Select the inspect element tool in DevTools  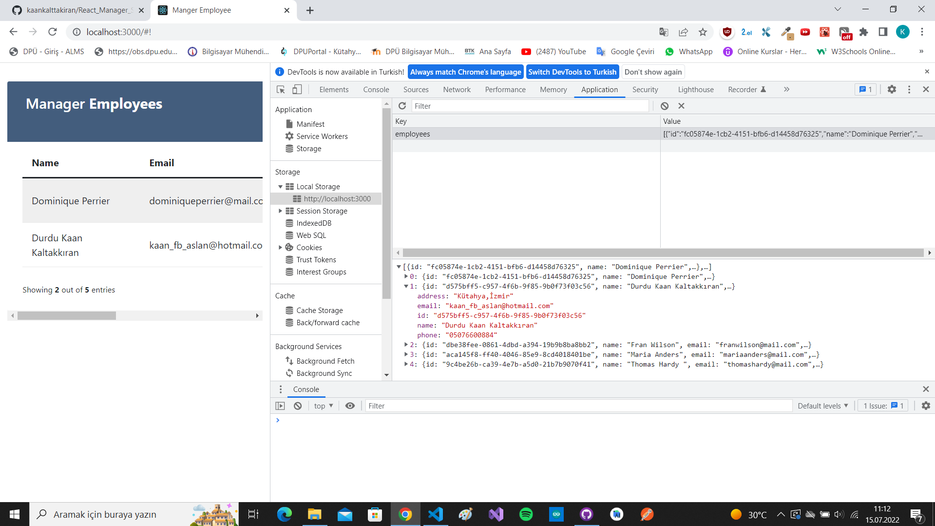(280, 90)
